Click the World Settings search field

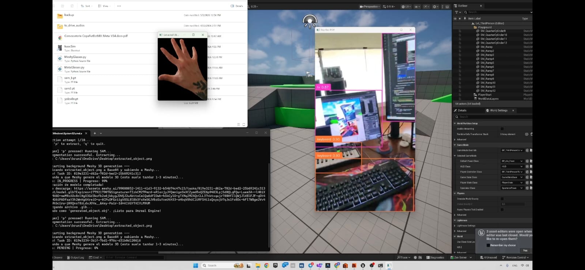pyautogui.click(x=493, y=117)
